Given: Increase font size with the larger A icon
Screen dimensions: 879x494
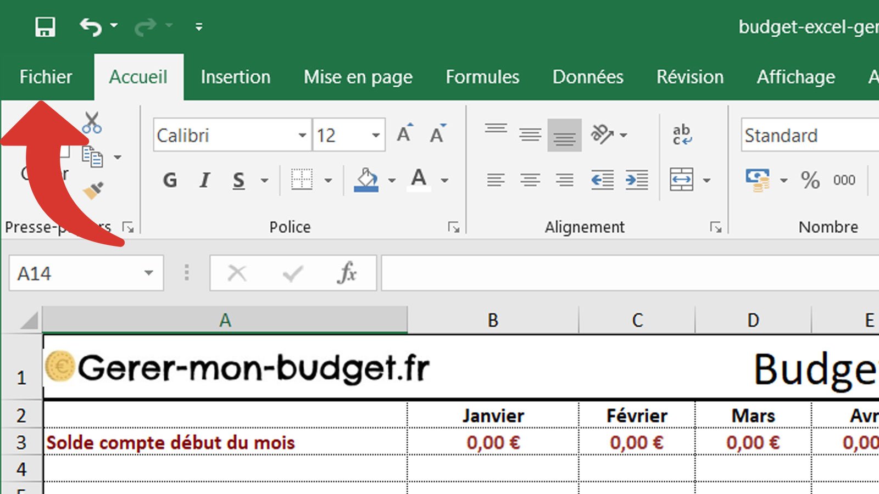Looking at the screenshot, I should [x=404, y=133].
